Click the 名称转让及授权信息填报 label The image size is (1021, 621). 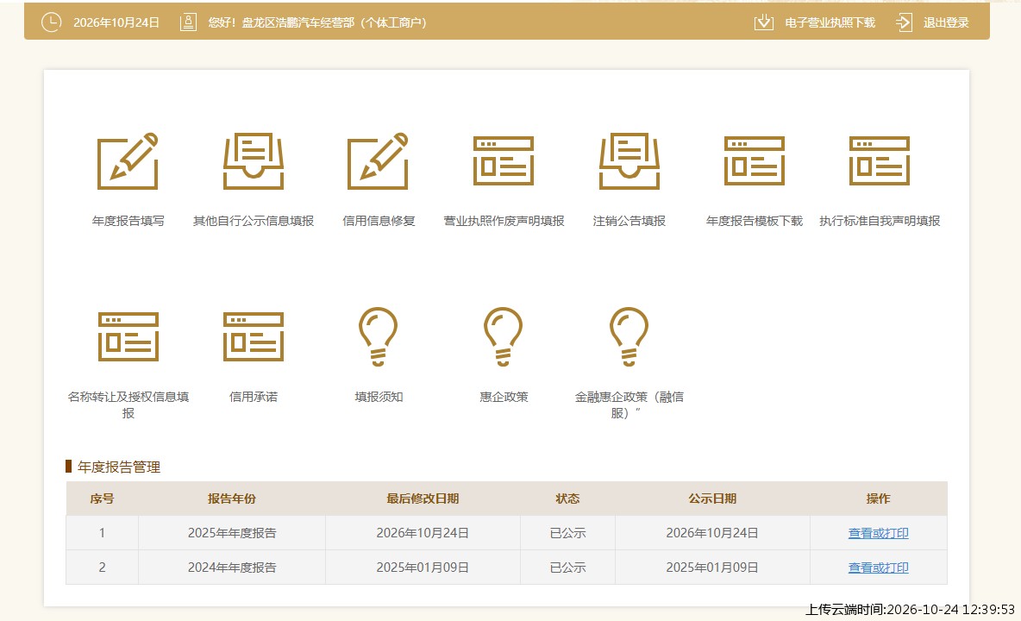click(x=128, y=405)
